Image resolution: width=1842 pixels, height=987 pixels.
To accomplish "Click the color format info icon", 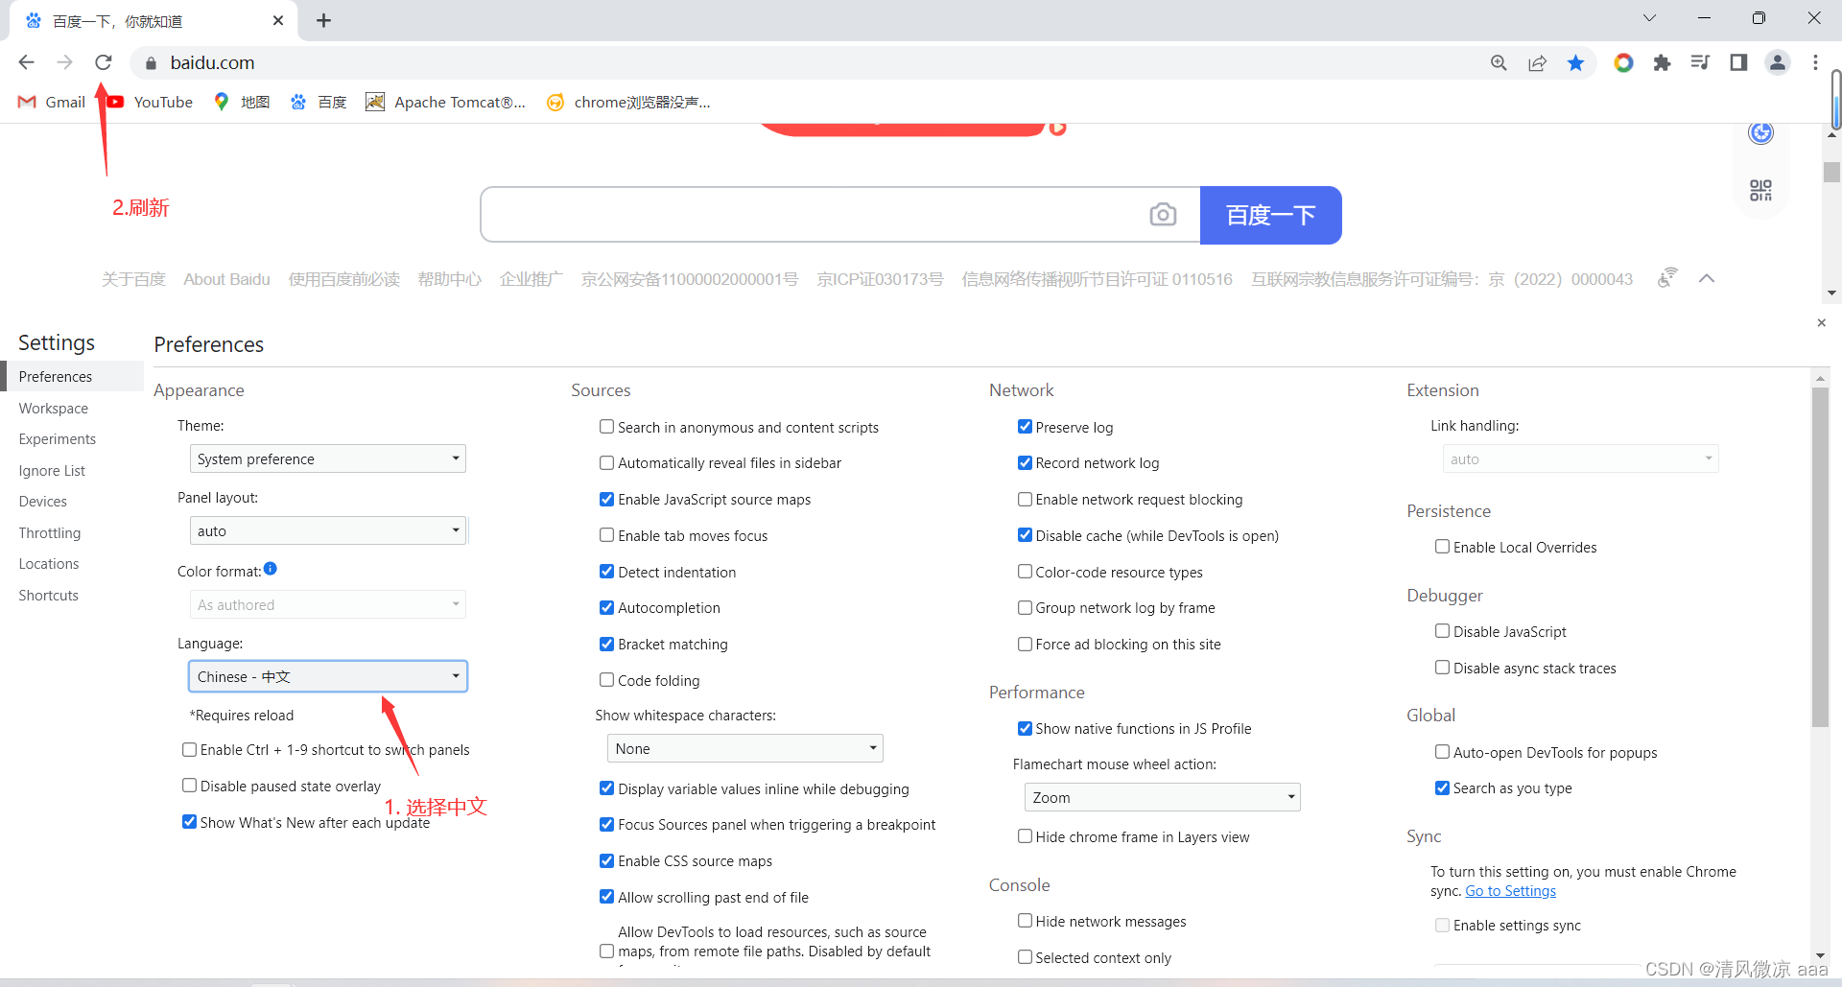I will pyautogui.click(x=271, y=569).
